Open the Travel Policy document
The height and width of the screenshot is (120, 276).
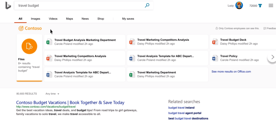pyautogui.click(x=243, y=58)
